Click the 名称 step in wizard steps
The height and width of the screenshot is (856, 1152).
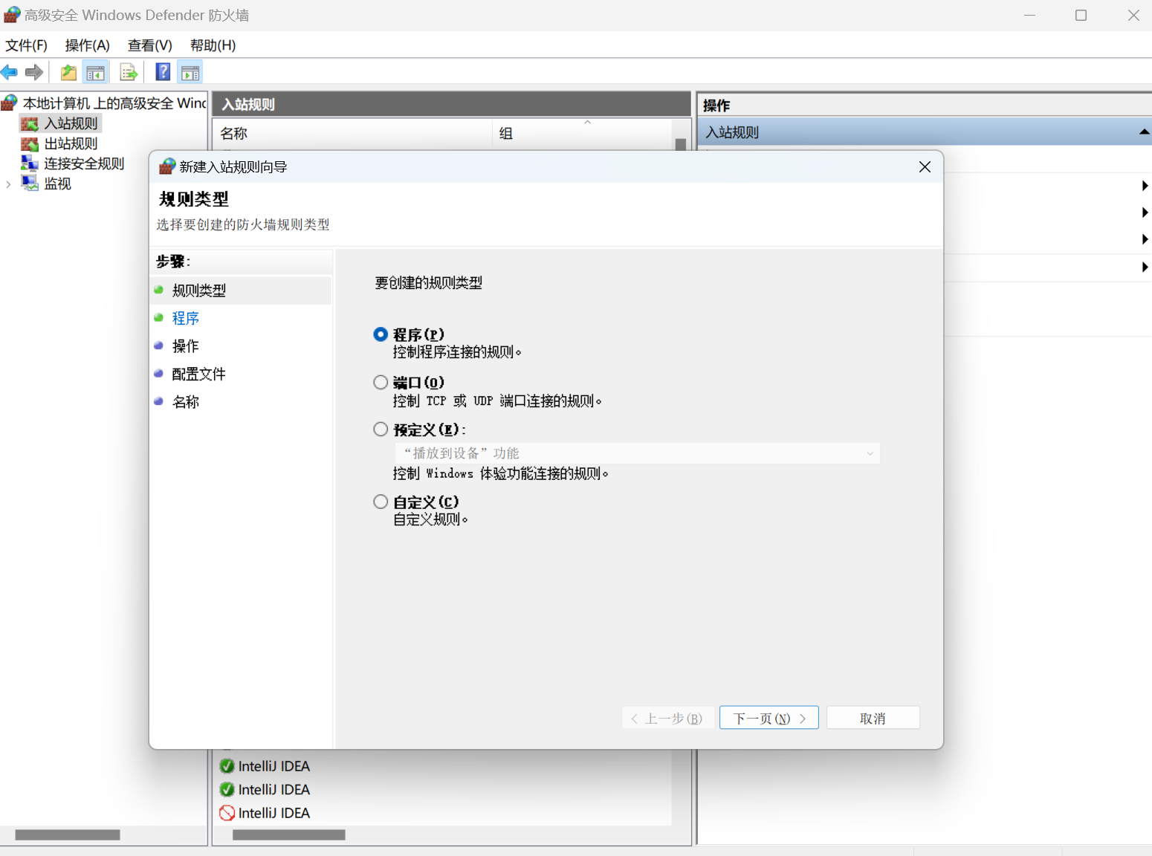coord(186,402)
